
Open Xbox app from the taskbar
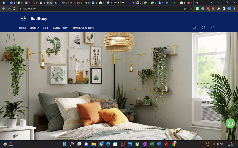coord(137,144)
